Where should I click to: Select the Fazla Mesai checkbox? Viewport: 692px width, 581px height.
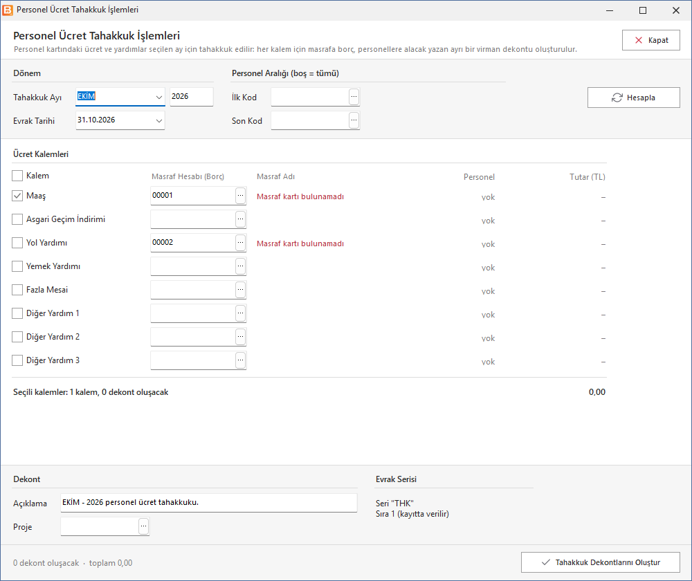(x=17, y=289)
